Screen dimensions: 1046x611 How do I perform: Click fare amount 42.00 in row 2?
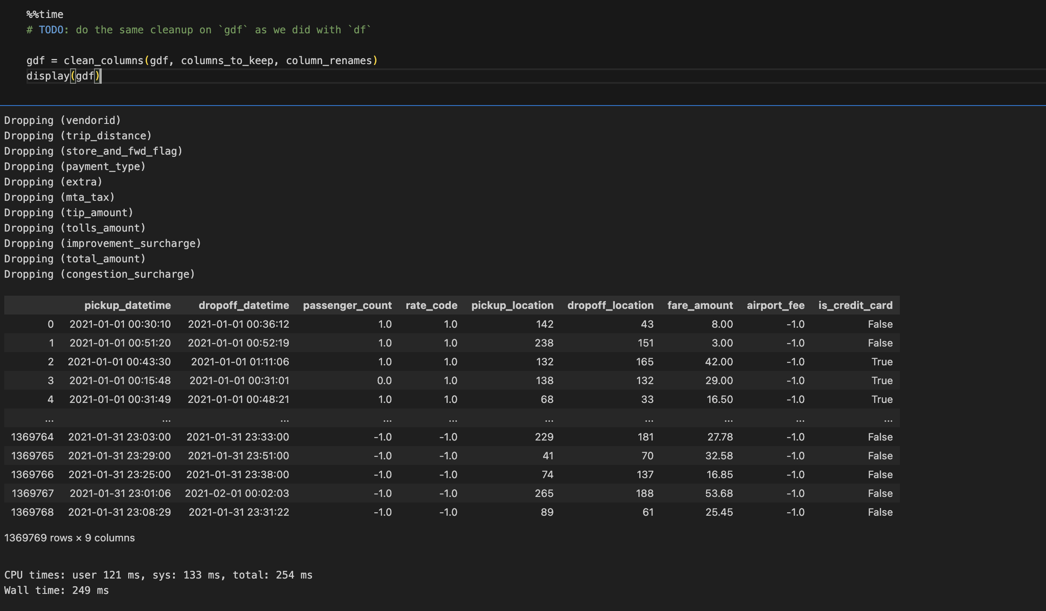click(719, 361)
